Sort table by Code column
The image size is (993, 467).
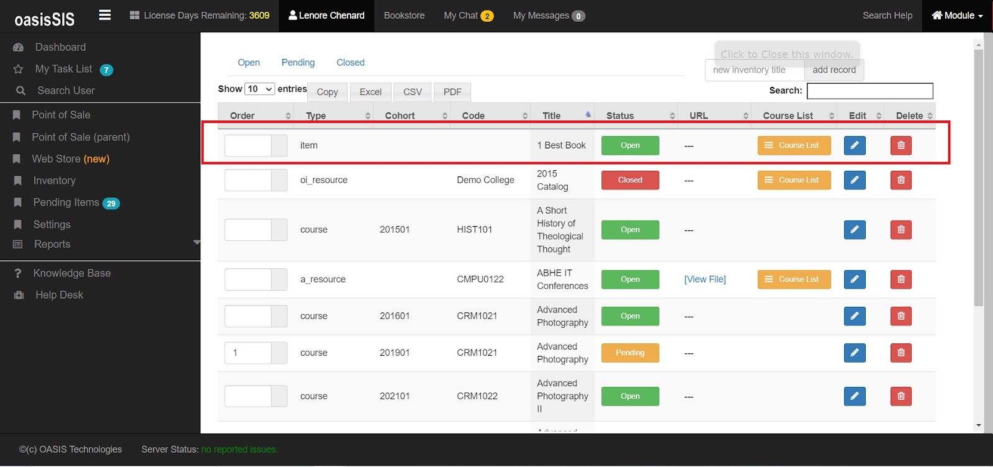(x=490, y=116)
